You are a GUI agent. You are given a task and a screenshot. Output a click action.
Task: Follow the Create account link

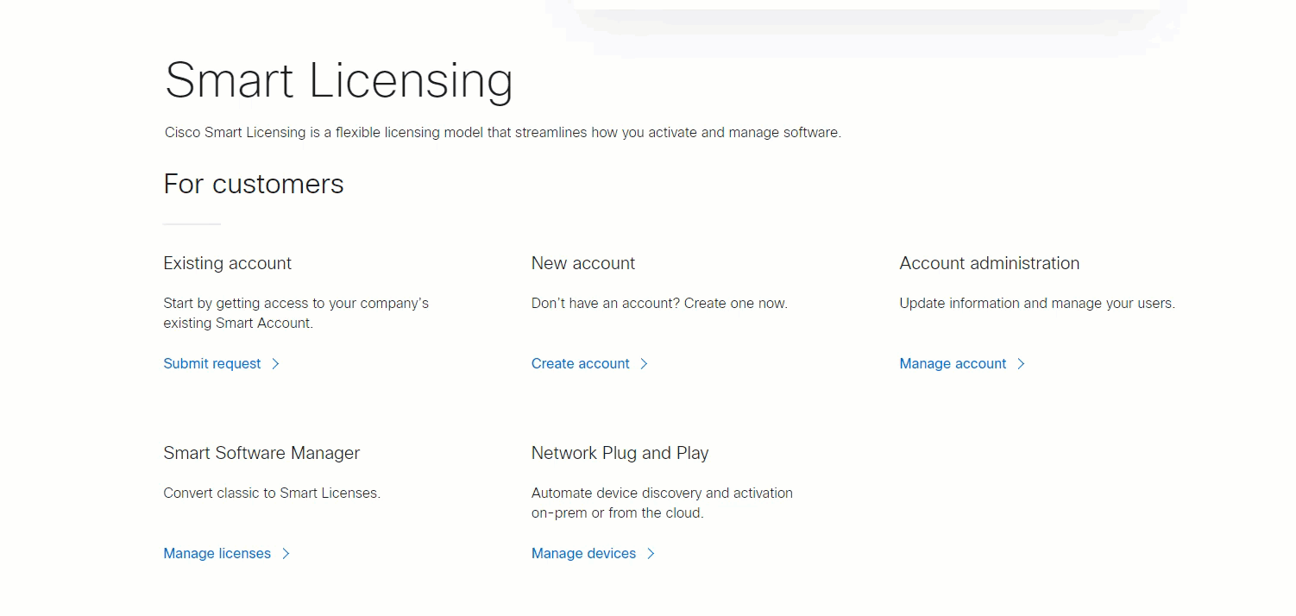click(581, 364)
